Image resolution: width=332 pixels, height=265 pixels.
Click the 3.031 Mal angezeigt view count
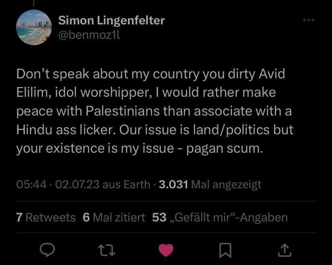pyautogui.click(x=210, y=184)
